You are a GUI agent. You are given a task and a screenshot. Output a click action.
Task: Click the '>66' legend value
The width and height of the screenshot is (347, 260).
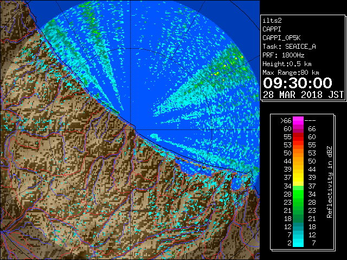pos(286,121)
